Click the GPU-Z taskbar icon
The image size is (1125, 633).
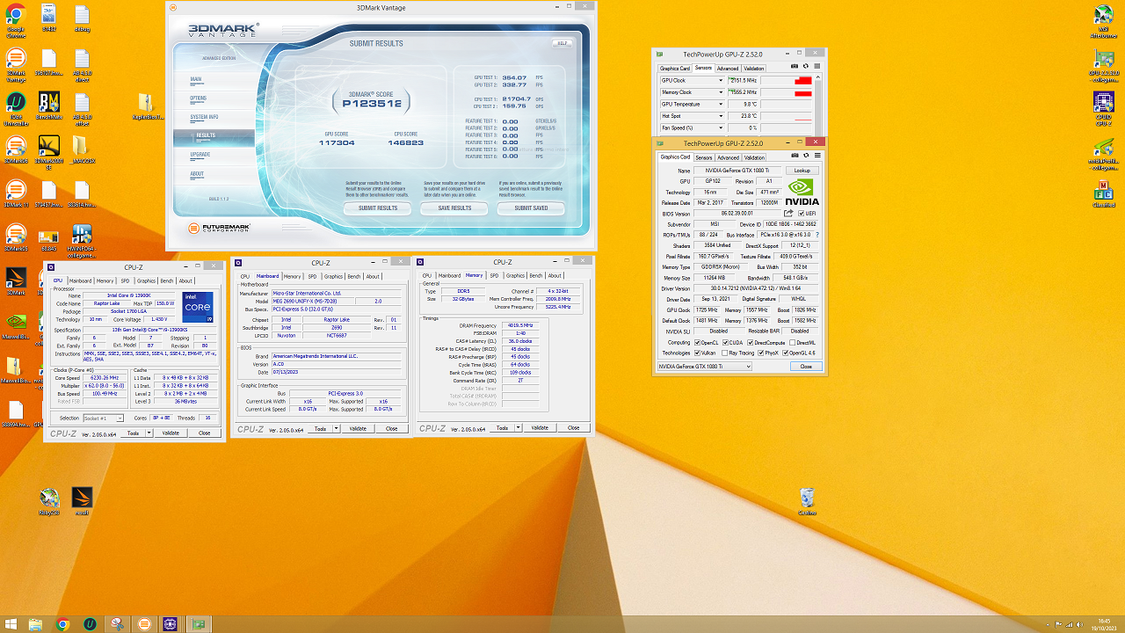point(200,624)
